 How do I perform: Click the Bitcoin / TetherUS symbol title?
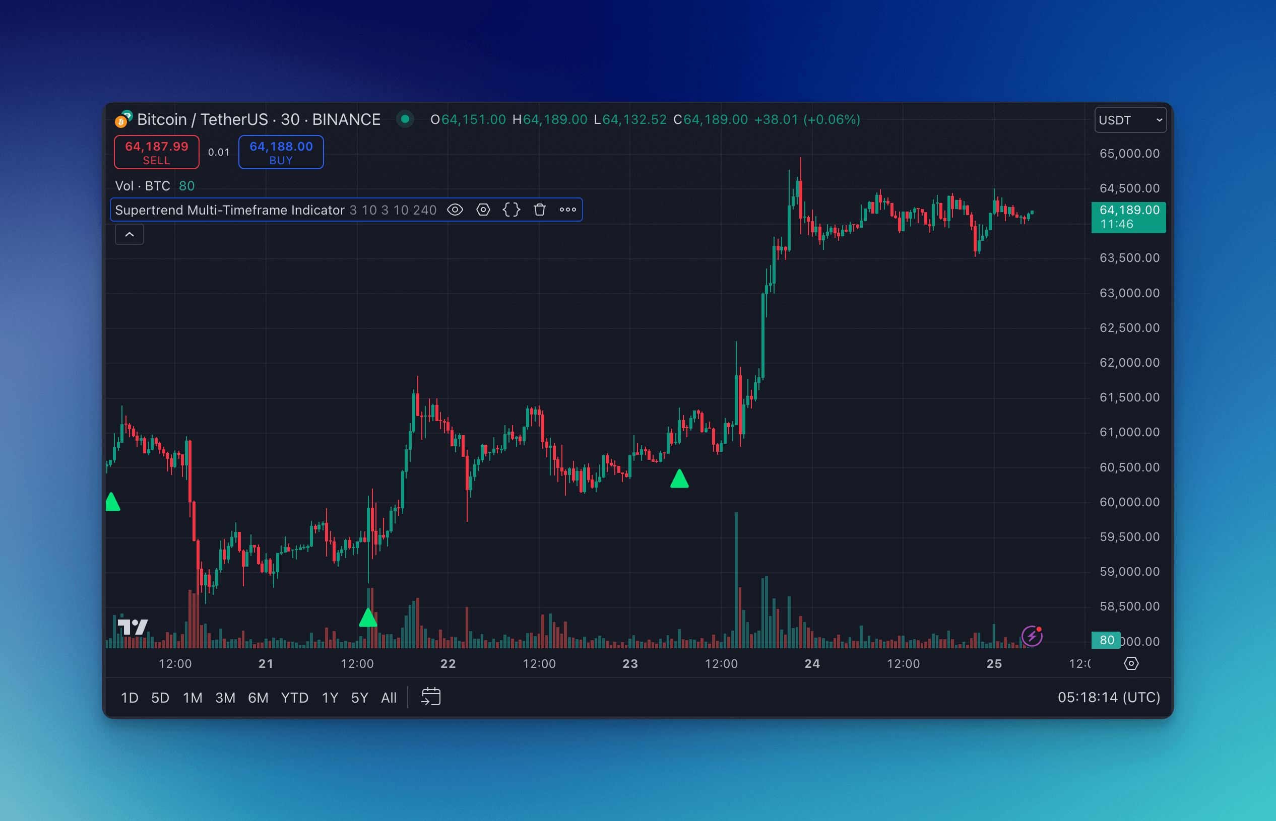click(259, 119)
